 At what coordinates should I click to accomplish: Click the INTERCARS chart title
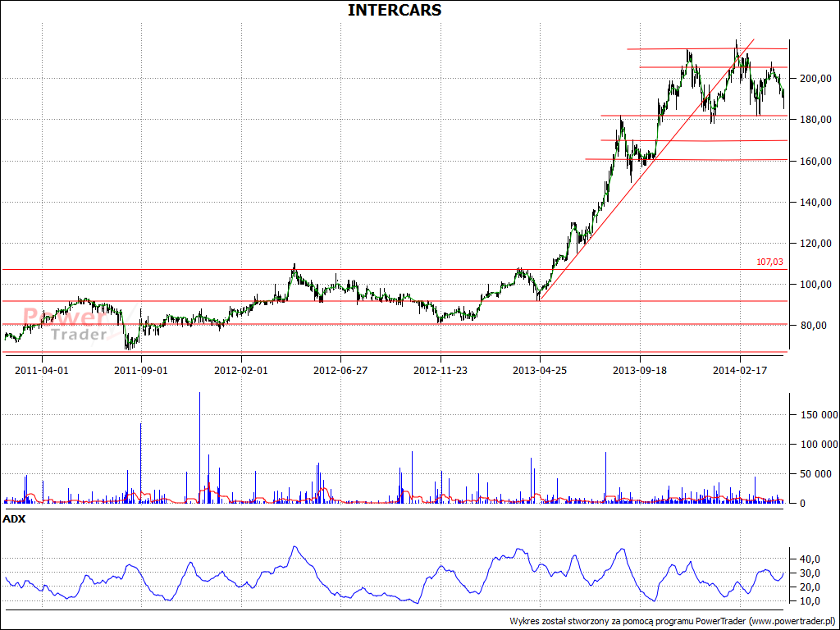395,10
